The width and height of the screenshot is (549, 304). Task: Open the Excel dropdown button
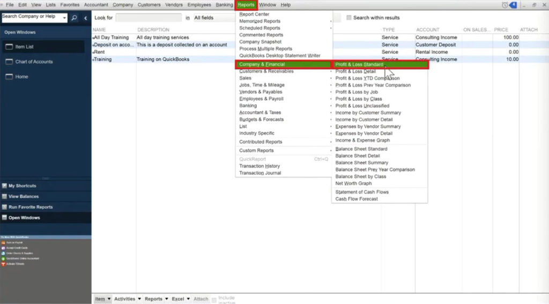click(x=180, y=299)
